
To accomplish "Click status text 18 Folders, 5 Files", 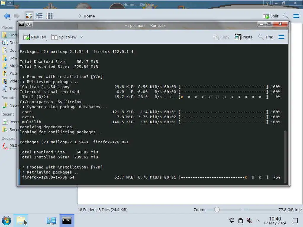I will (103, 210).
